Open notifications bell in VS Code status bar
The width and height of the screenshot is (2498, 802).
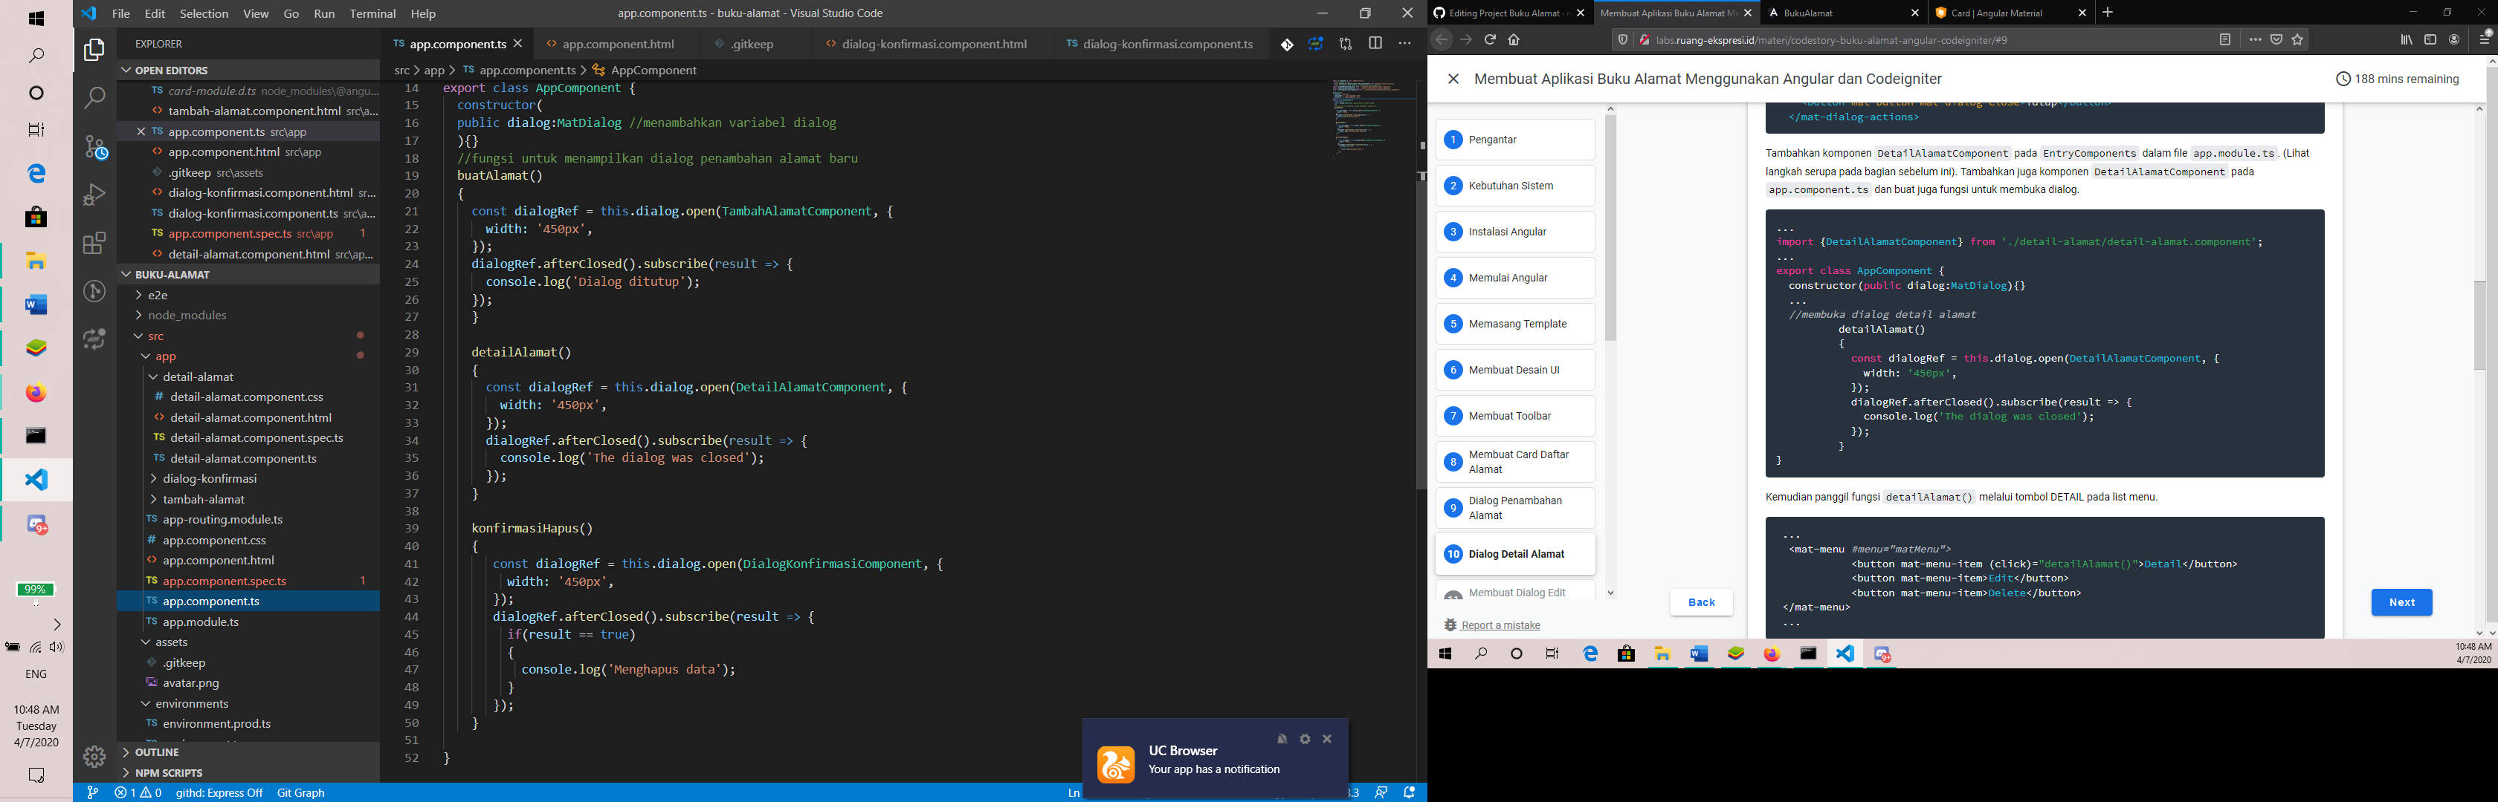point(1410,792)
